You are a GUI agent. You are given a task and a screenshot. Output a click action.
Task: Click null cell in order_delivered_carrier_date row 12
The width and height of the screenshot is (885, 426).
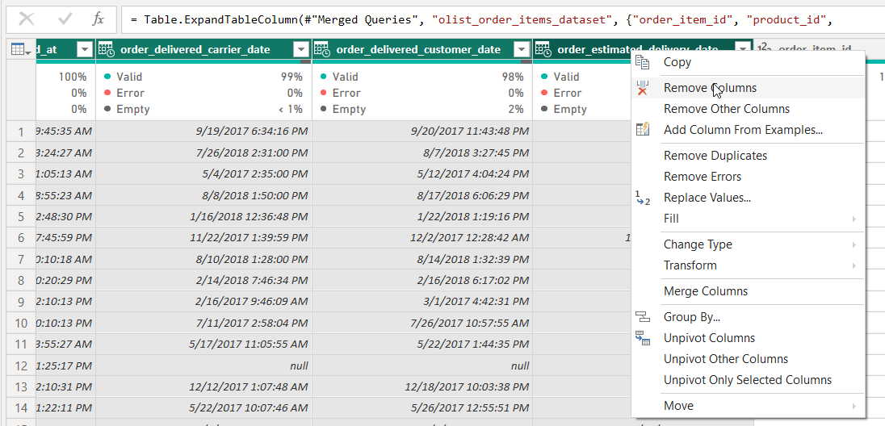tap(203, 366)
